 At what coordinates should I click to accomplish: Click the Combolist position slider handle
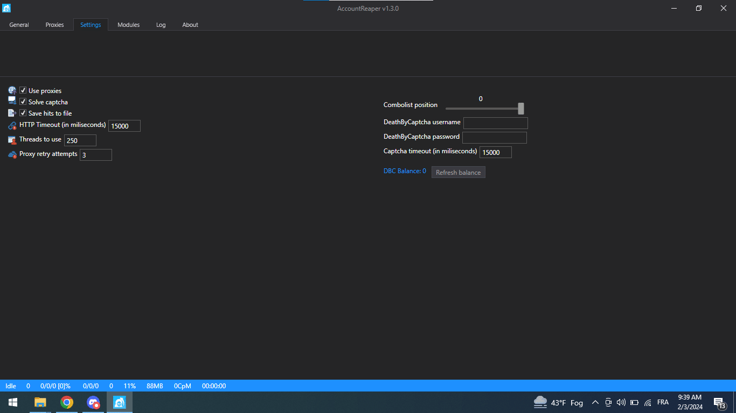521,109
